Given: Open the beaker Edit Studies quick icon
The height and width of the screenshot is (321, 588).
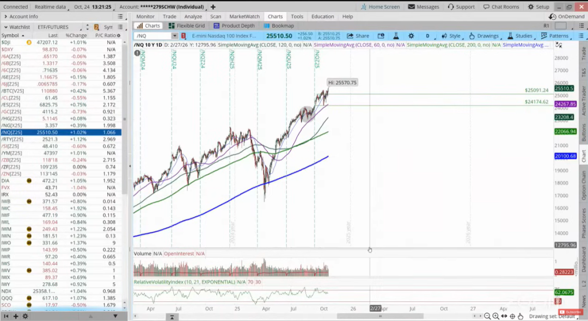Looking at the screenshot, I should [396, 35].
